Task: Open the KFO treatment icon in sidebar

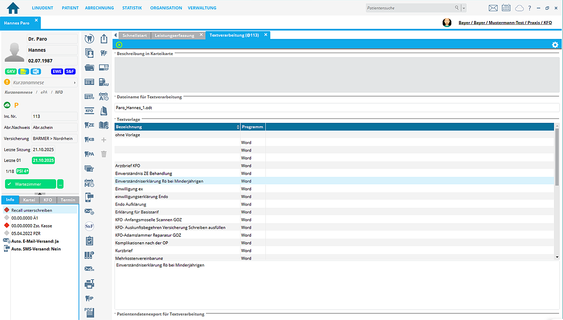Action: coord(89,111)
